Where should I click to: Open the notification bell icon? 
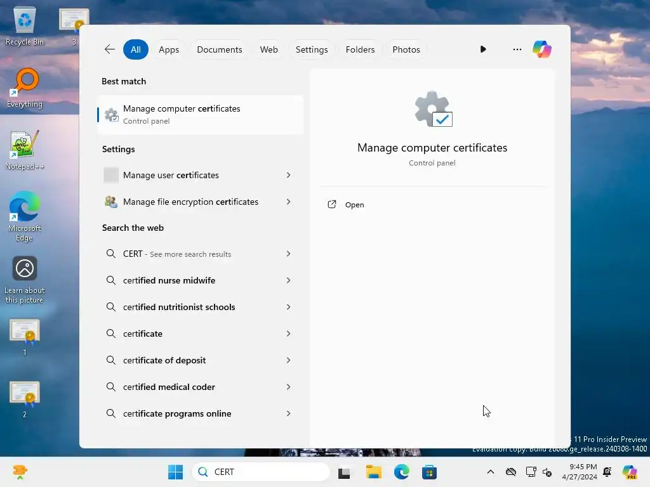point(607,472)
